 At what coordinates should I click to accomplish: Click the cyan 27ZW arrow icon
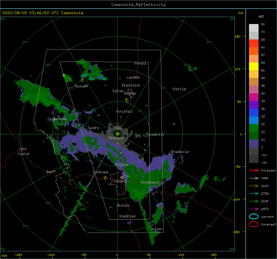254,193
